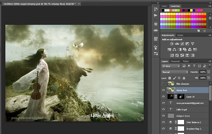The height and width of the screenshot is (134, 212).
Task: Add a Color Lookup adjustment (grid icon)
Action: point(195,49)
